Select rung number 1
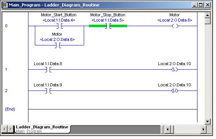This screenshot has height=139, width=216. pyautogui.click(x=6, y=69)
